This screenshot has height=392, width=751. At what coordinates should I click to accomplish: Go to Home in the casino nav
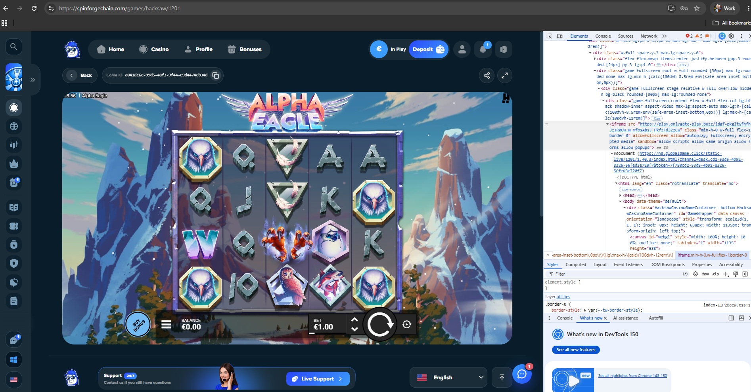(x=111, y=49)
